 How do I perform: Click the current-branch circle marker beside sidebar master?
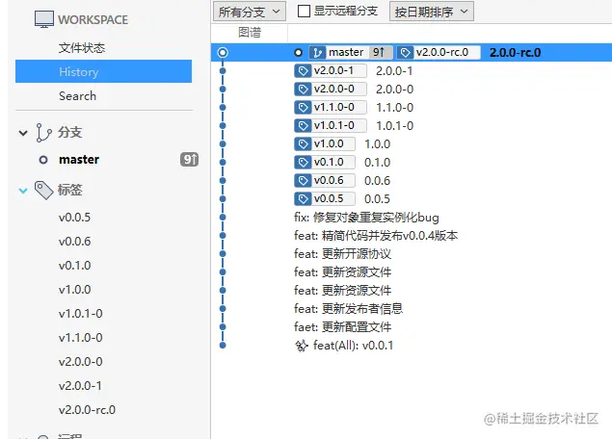click(43, 160)
